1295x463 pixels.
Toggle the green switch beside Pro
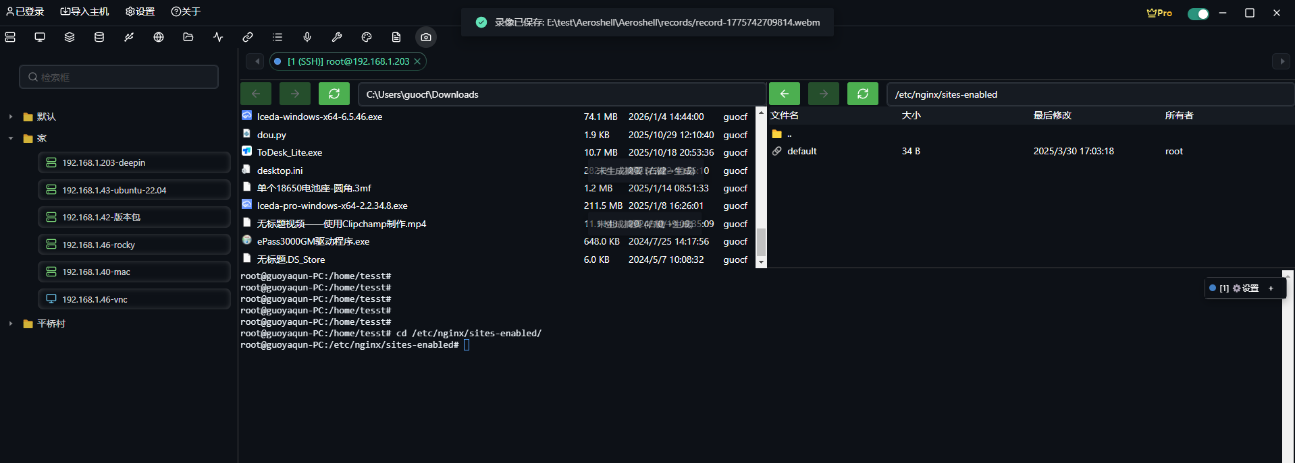point(1198,13)
